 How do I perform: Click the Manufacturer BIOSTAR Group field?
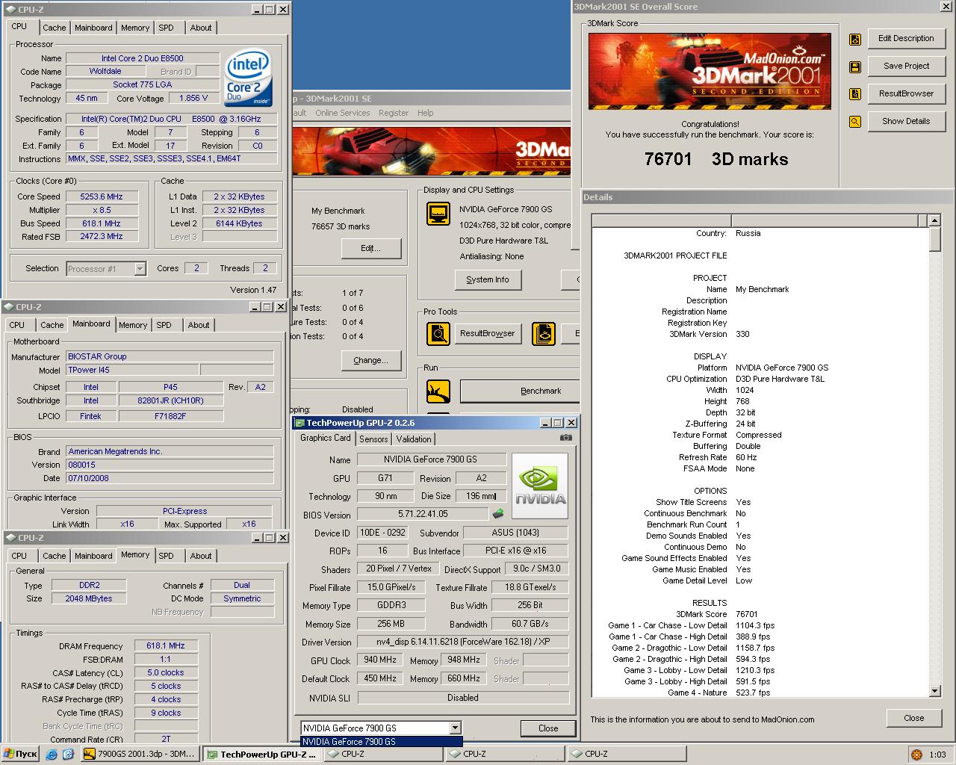pyautogui.click(x=170, y=356)
